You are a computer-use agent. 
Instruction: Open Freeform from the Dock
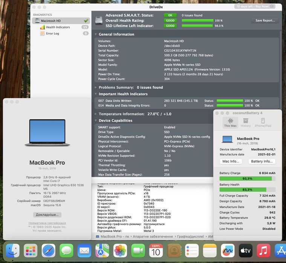pyautogui.click(x=228, y=251)
